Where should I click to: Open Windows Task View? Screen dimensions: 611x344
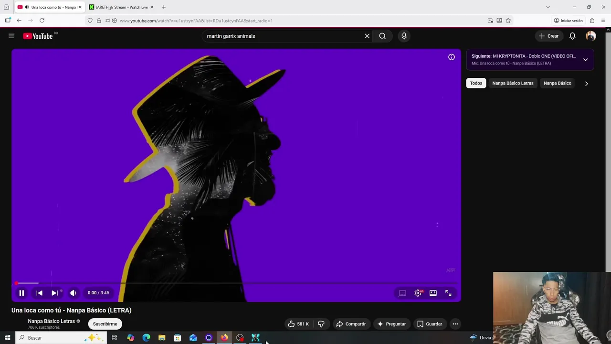(115, 338)
